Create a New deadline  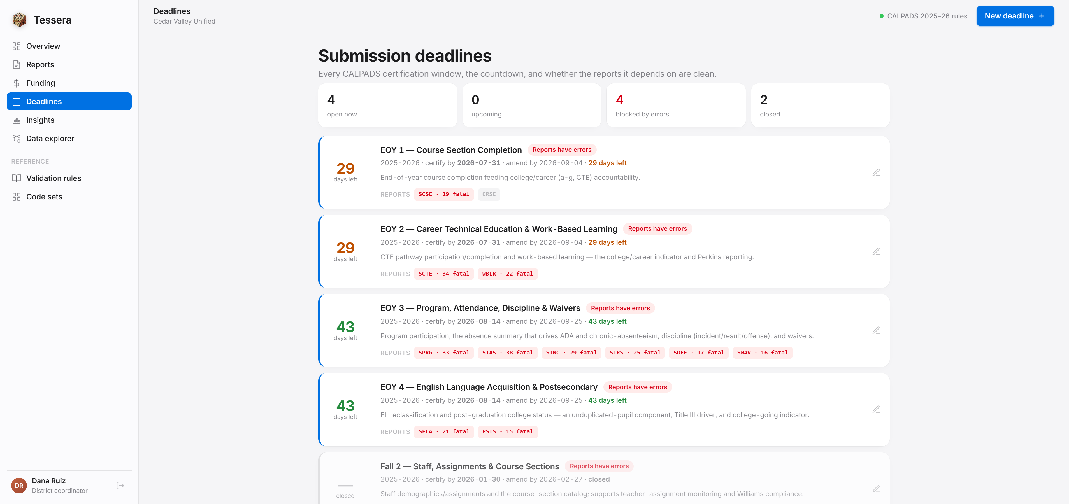(1015, 16)
